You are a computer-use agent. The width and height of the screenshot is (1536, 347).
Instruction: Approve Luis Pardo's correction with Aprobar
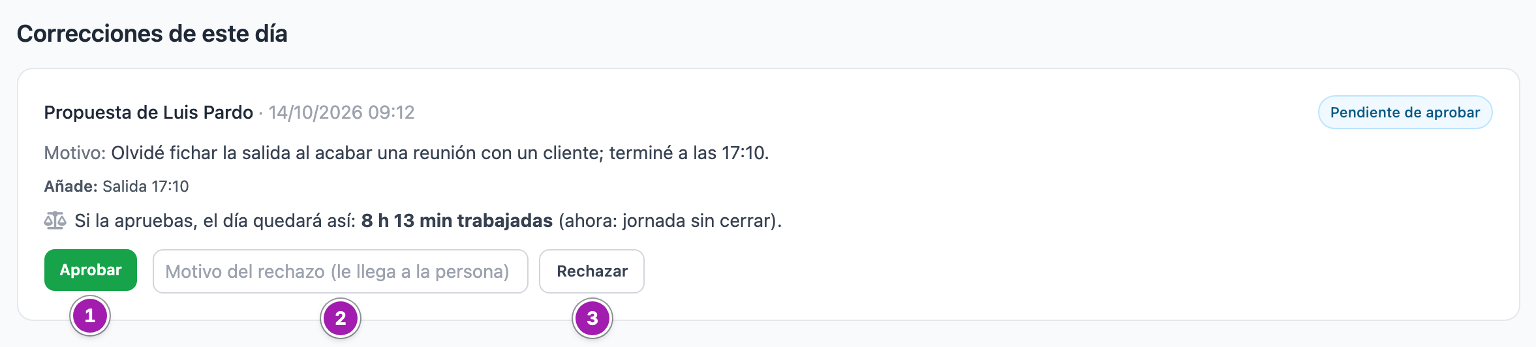(x=91, y=270)
